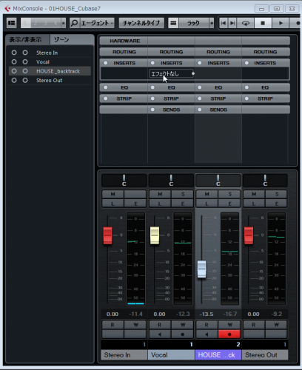Solo the Vocal channel
Screen dimensions: 302x370
[x=183, y=194]
